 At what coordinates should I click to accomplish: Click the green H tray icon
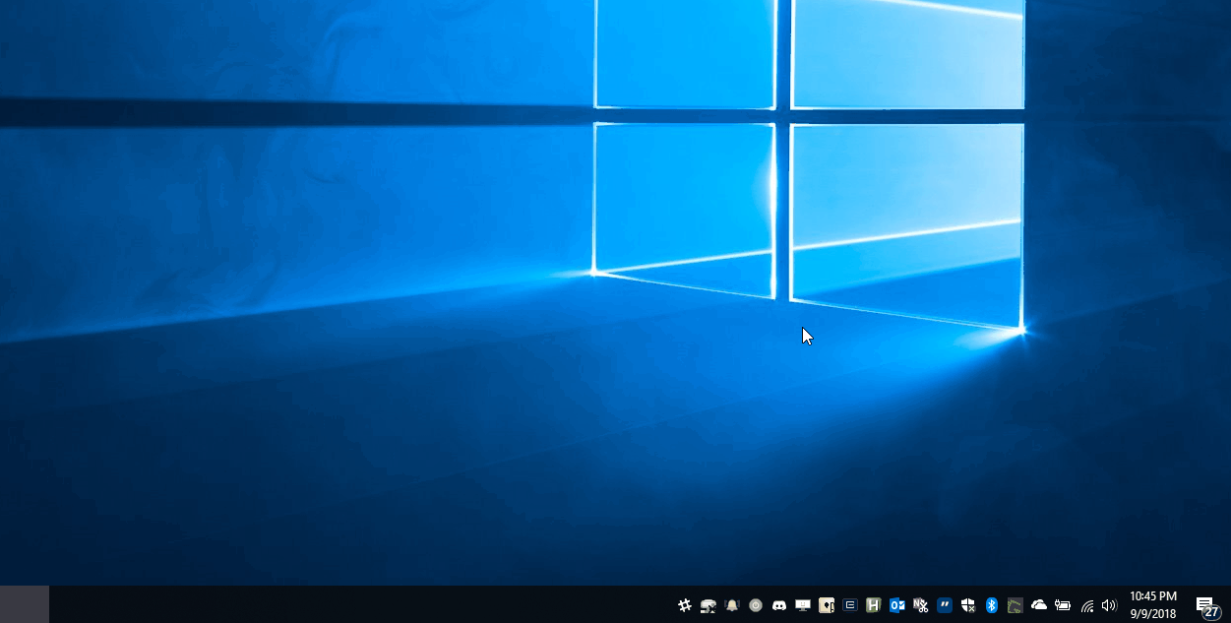[x=873, y=605]
